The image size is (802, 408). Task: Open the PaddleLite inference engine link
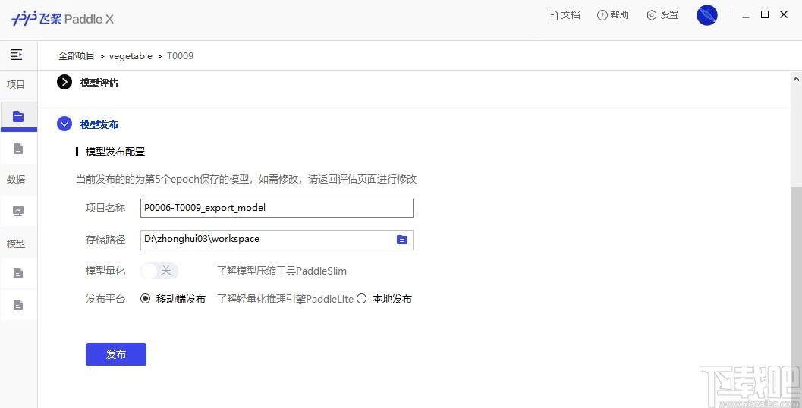pos(285,299)
